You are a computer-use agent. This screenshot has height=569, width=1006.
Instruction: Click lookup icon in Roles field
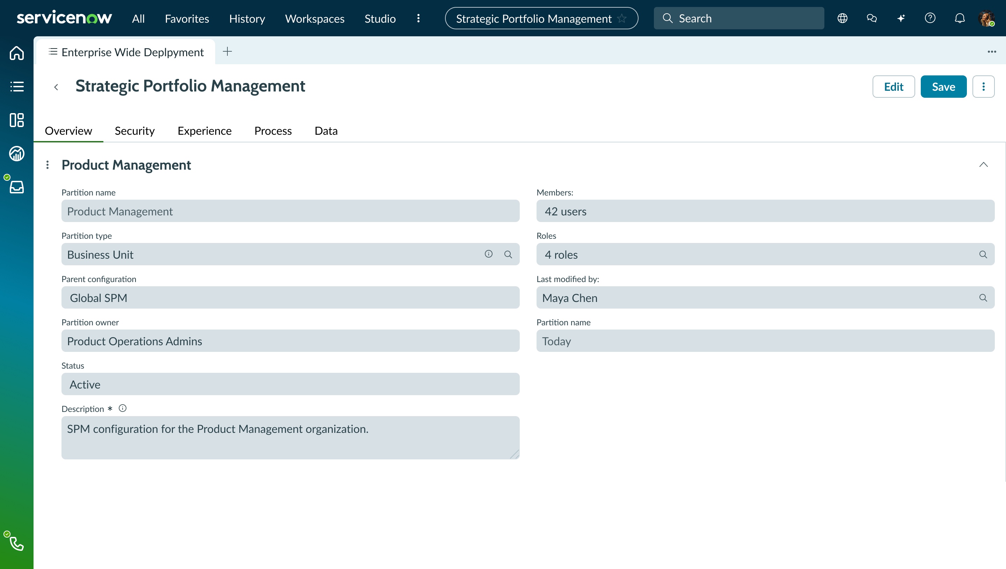pyautogui.click(x=983, y=254)
